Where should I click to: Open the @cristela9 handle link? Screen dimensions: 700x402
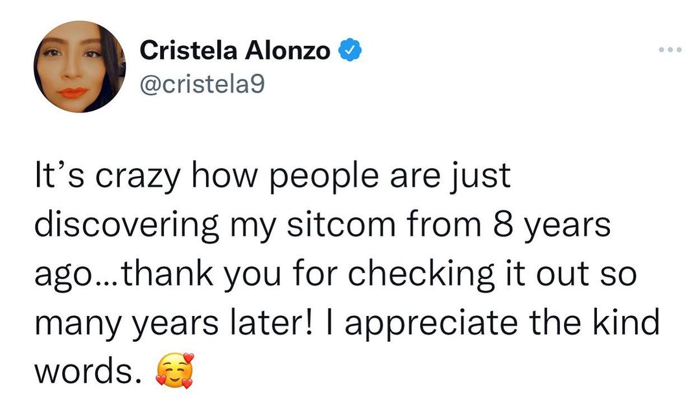[x=202, y=84]
